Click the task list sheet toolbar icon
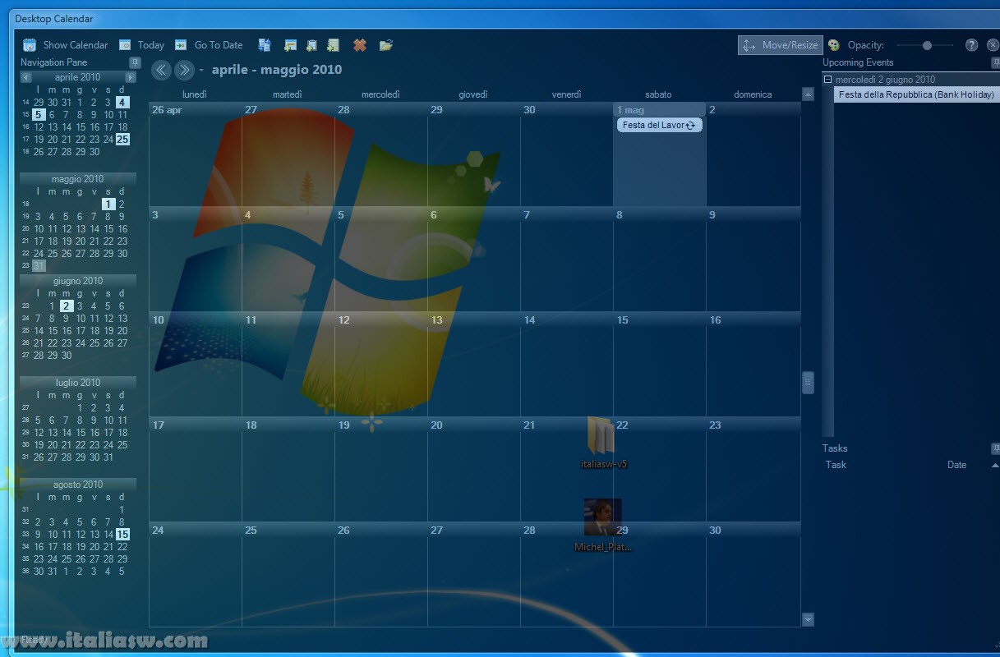Viewport: 1000px width, 657px height. 333,45
